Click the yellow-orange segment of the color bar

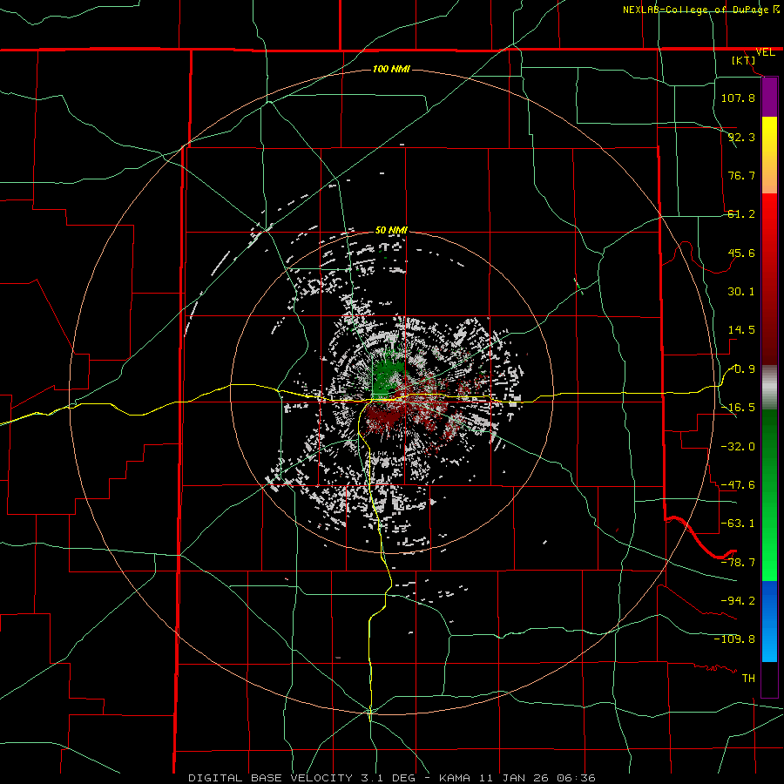(769, 155)
